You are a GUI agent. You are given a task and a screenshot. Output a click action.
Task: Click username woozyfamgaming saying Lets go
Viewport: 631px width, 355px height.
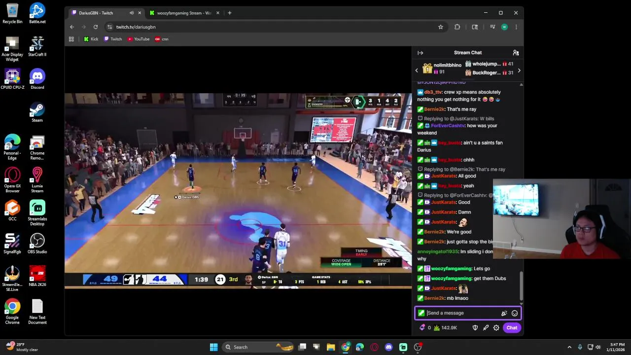pos(451,269)
